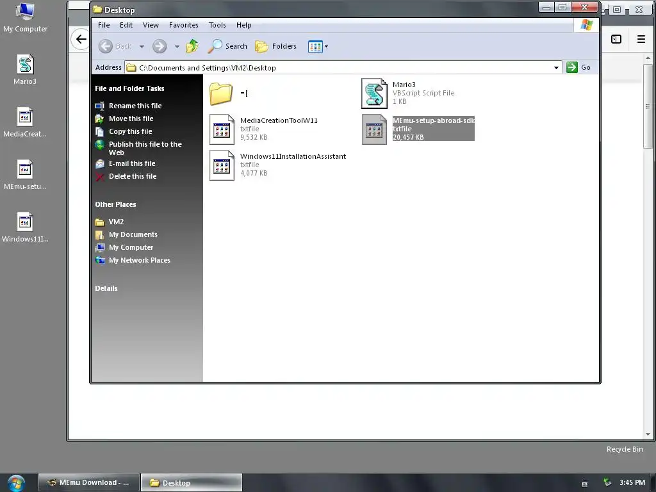This screenshot has width=656, height=492.
Task: Open the browser hamburger menu
Action: 641,39
